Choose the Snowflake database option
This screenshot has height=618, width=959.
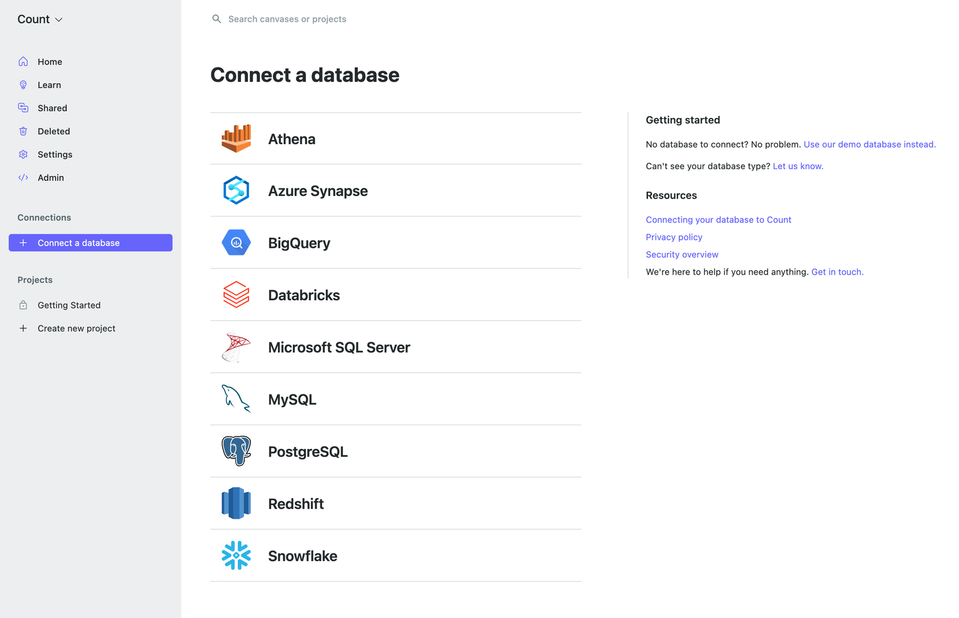point(395,556)
